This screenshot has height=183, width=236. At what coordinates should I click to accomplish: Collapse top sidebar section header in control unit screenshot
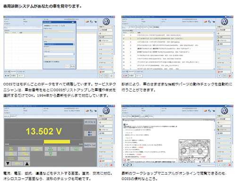(x=224, y=27)
